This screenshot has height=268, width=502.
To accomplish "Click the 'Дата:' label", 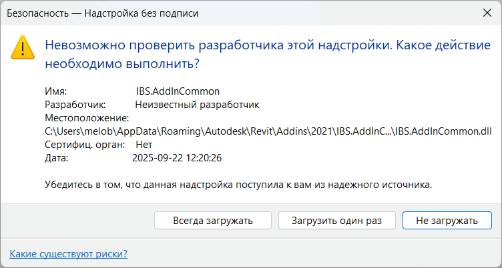I will pyautogui.click(x=57, y=158).
